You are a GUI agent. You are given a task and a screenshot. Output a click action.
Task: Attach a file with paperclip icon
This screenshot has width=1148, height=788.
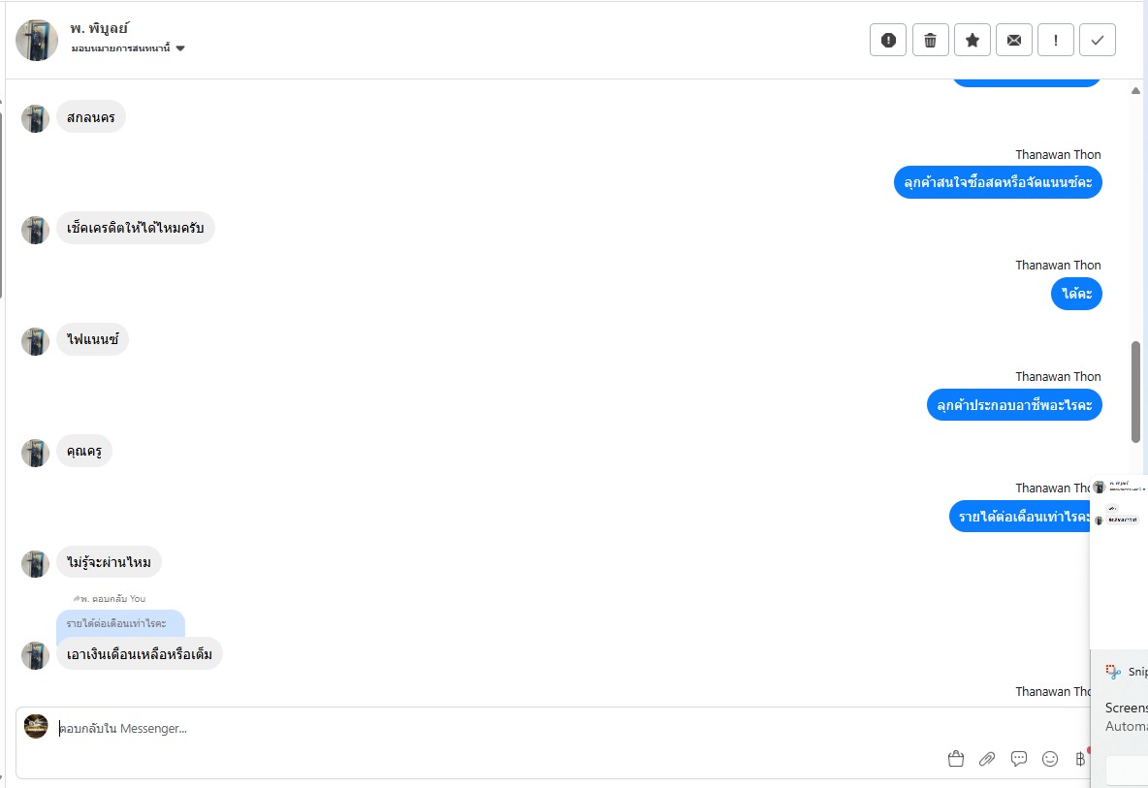pos(987,759)
